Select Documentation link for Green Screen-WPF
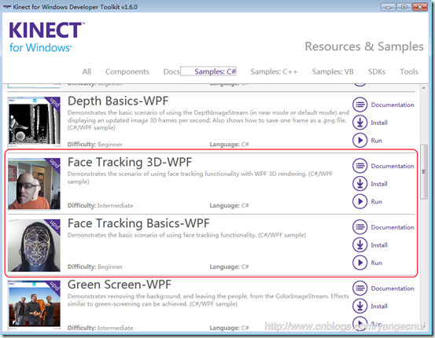 393,288
